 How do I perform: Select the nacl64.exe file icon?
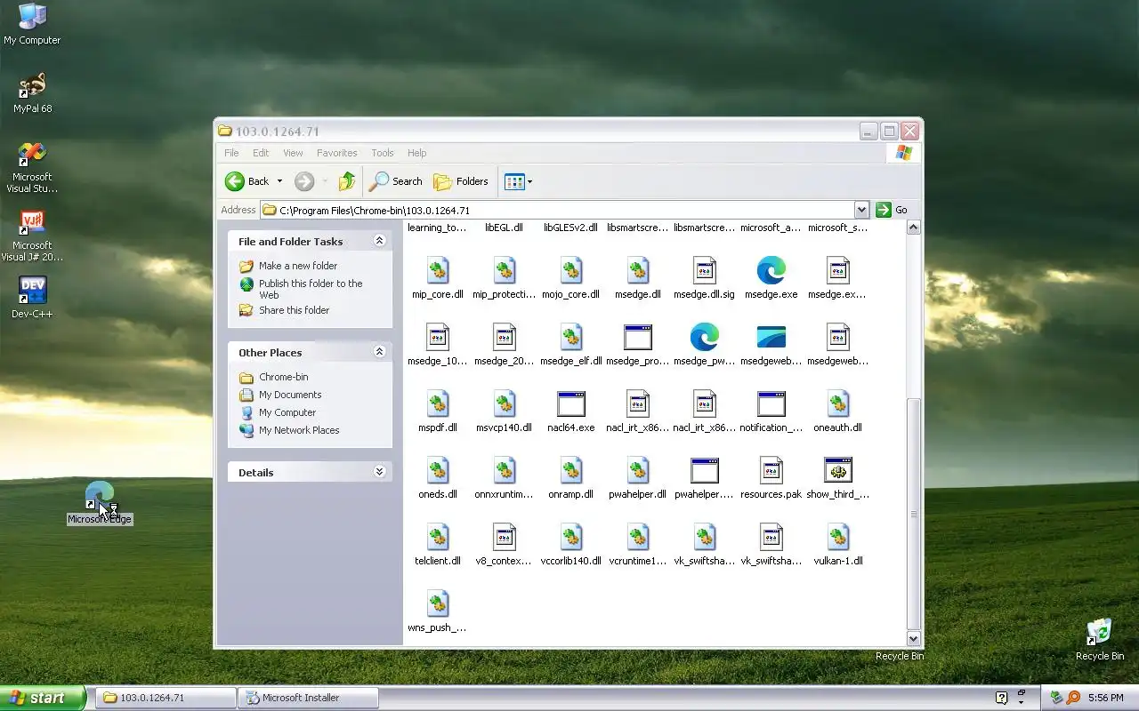[570, 403]
